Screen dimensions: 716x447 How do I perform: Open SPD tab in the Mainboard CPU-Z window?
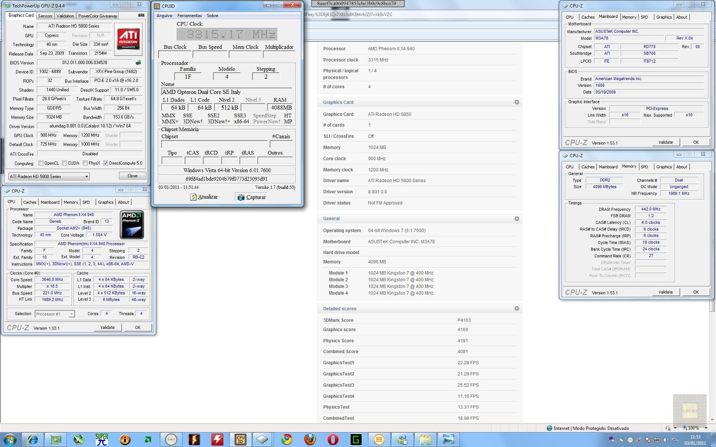pos(644,17)
